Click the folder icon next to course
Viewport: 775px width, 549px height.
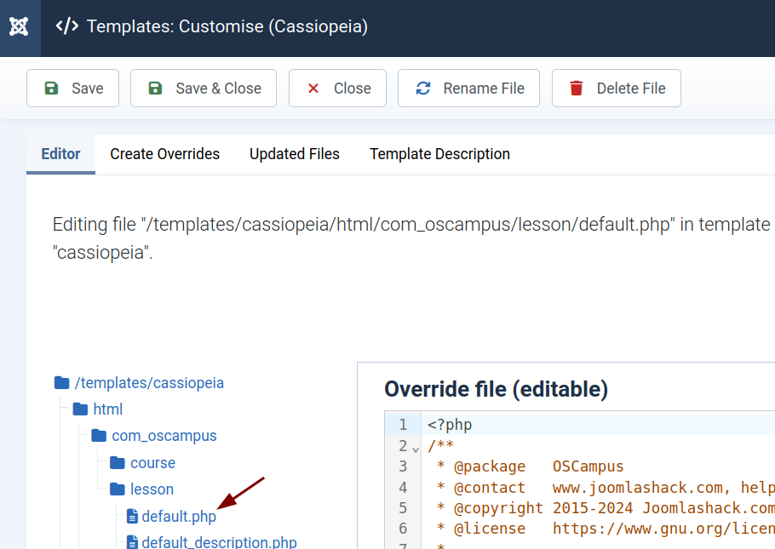pos(118,462)
